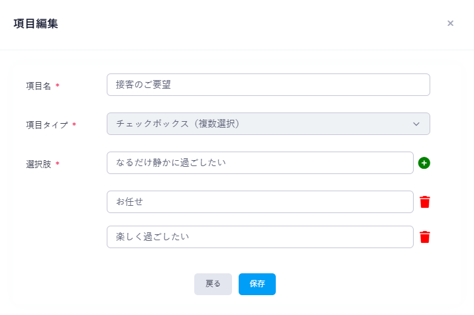Click the chevron arrow in 項目タイプ field
This screenshot has height=315, width=474.
416,124
